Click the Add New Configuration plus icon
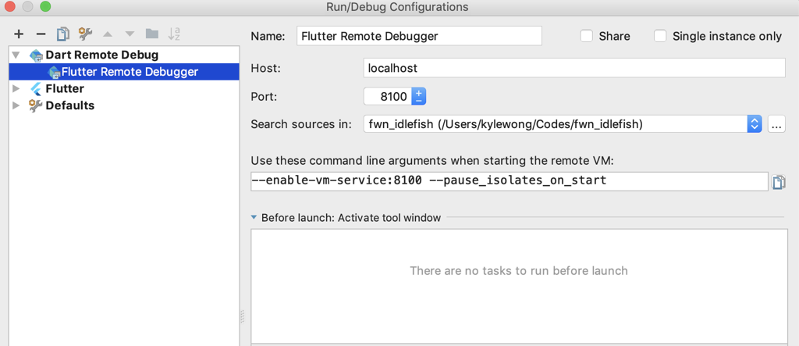799x346 pixels. [x=19, y=34]
